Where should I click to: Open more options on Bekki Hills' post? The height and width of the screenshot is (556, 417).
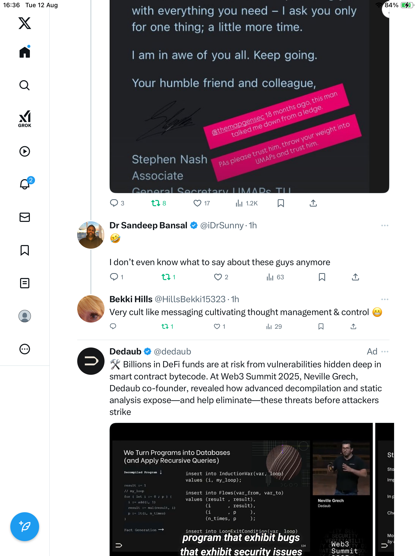coord(385,299)
